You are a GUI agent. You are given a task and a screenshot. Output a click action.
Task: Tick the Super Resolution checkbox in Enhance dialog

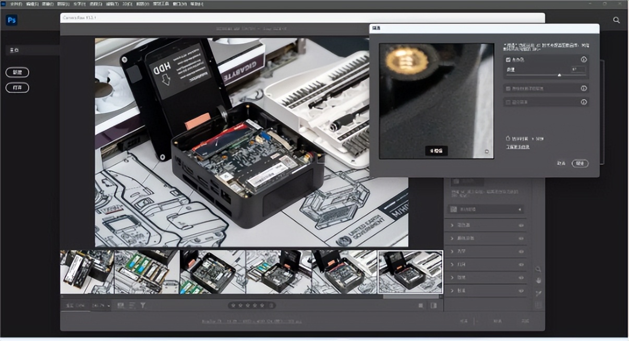point(509,102)
